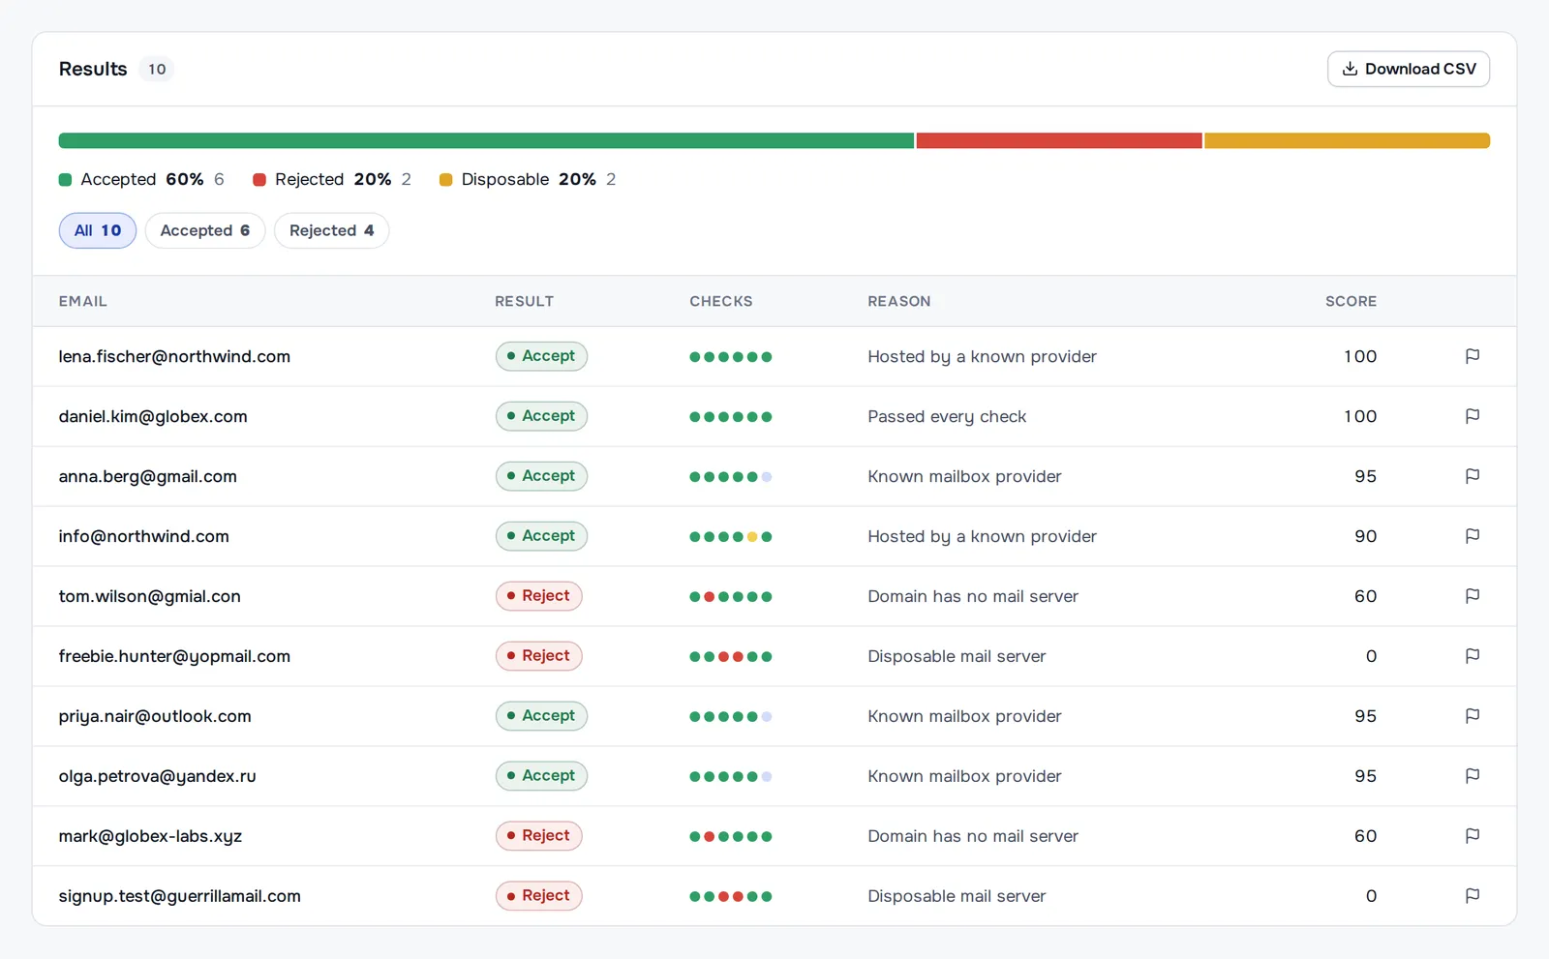Flag the daniel.kim@globex.com row

click(1472, 416)
